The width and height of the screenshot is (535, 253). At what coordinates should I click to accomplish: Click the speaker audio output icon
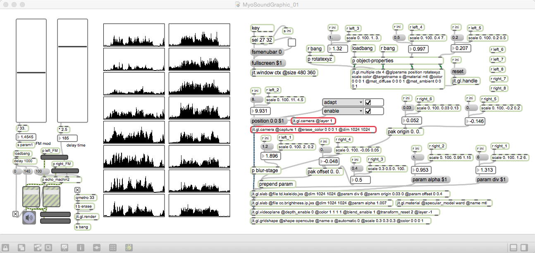[29, 218]
